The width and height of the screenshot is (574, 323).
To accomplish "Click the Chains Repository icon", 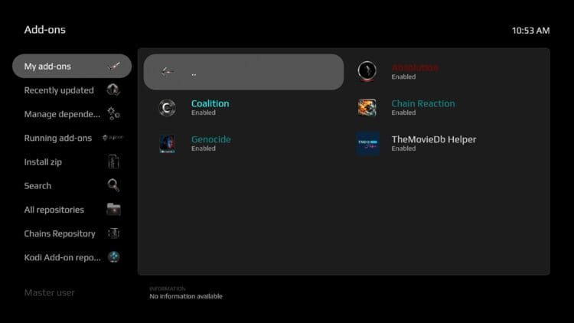I will pyautogui.click(x=113, y=233).
